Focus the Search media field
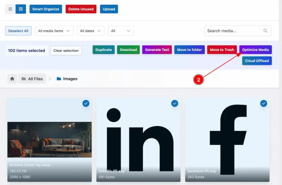 [238, 31]
